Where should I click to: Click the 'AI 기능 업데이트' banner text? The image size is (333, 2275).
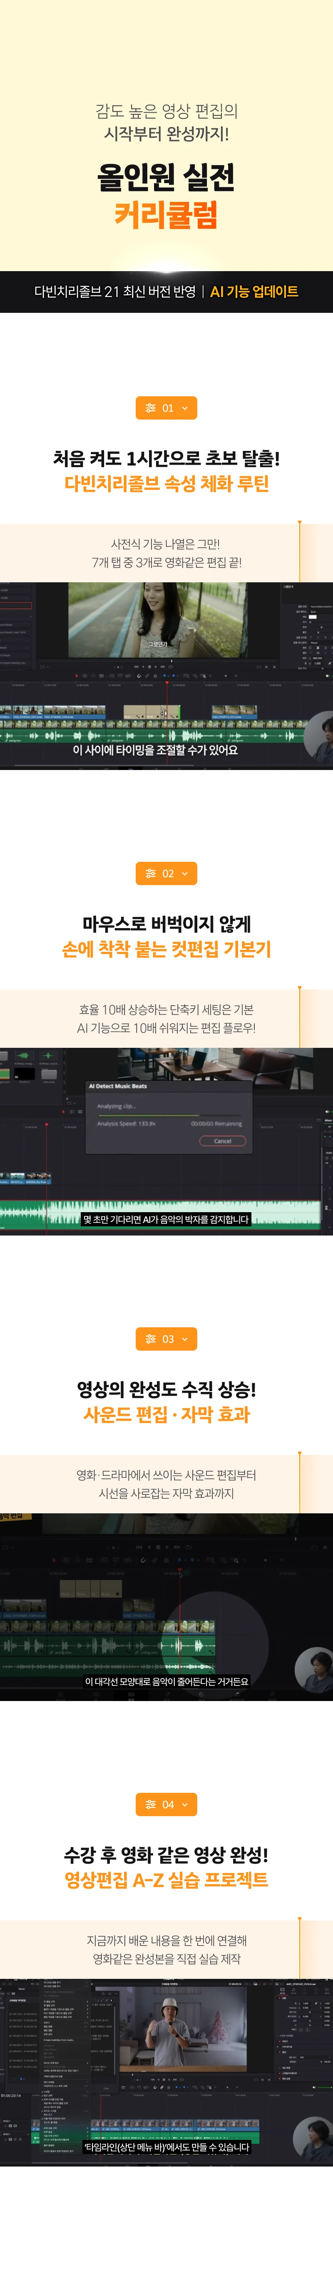tap(255, 292)
